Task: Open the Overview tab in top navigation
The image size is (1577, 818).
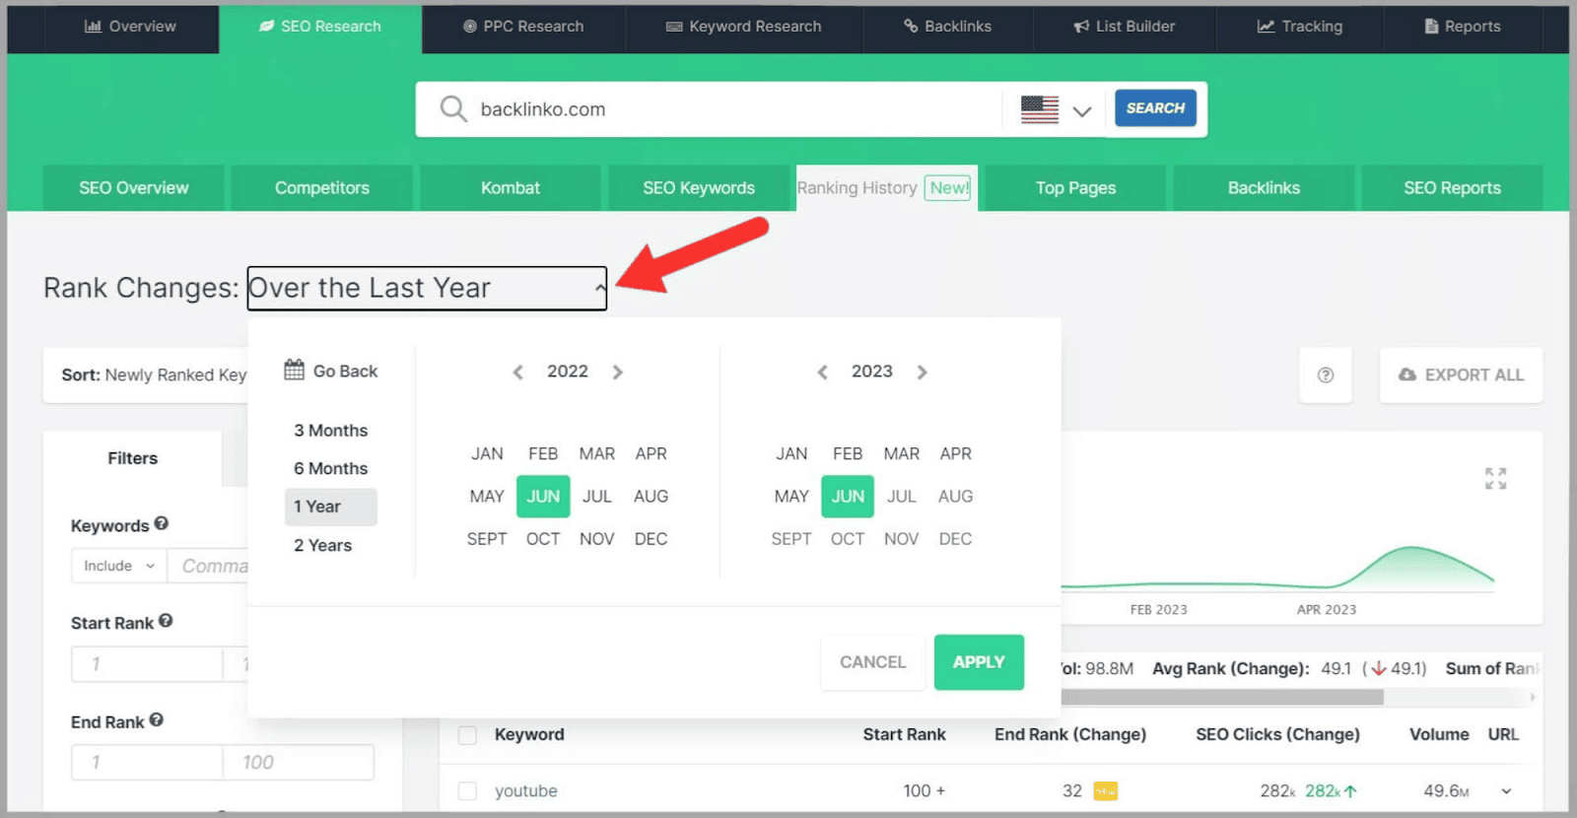Action: [x=129, y=27]
